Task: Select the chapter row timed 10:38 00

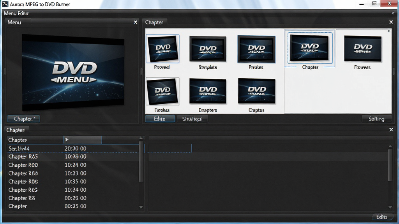Action: click(73, 157)
